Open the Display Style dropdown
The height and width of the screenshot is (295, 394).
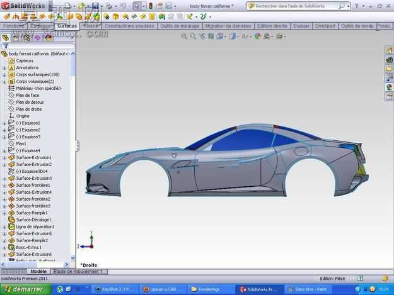pos(238,37)
